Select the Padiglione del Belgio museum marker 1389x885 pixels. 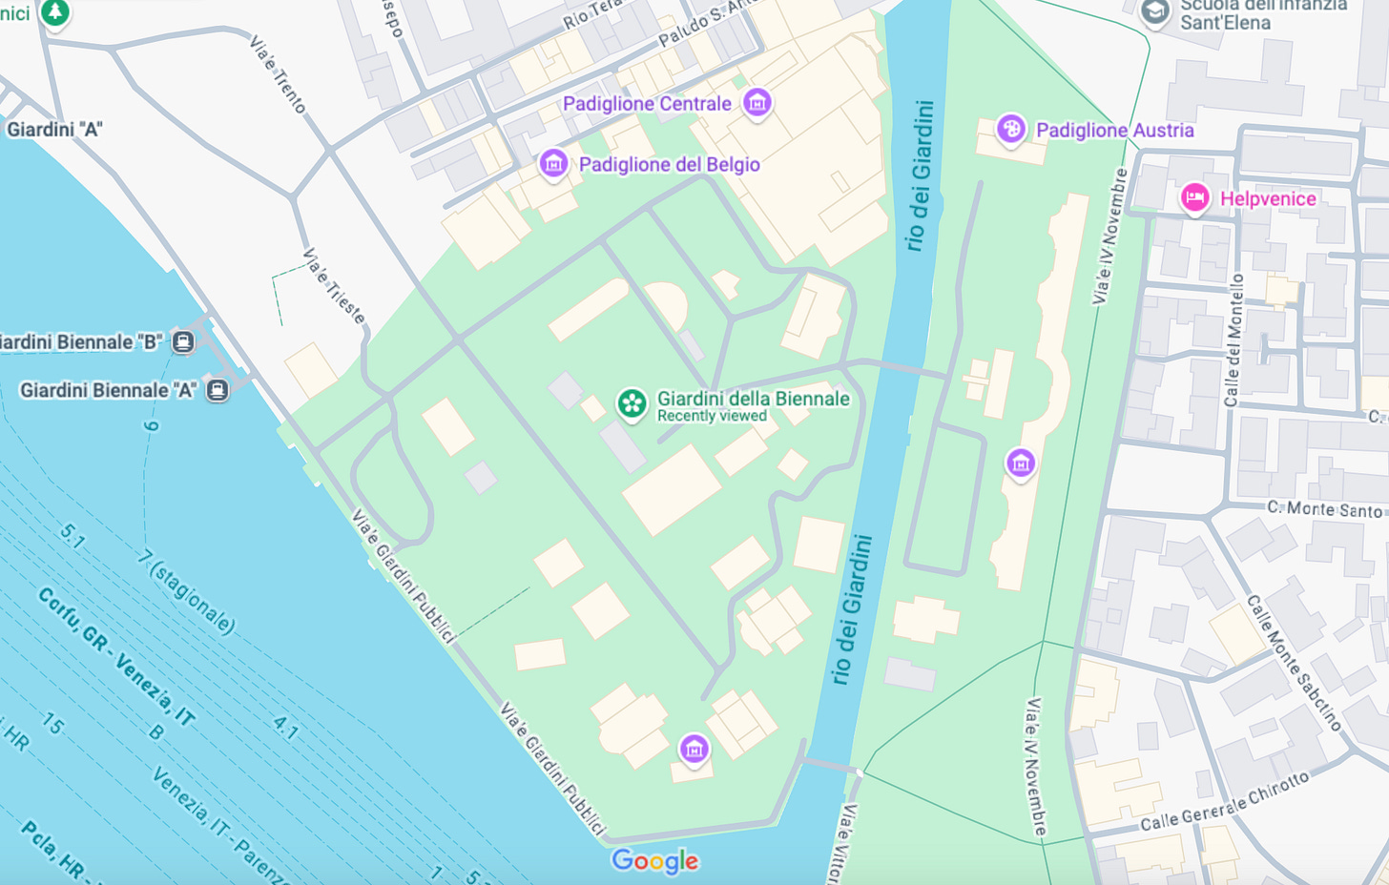click(553, 163)
